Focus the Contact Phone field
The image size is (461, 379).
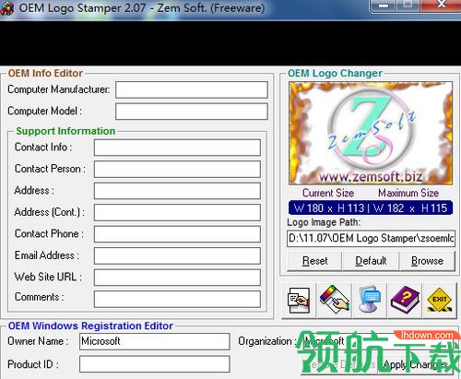click(177, 234)
